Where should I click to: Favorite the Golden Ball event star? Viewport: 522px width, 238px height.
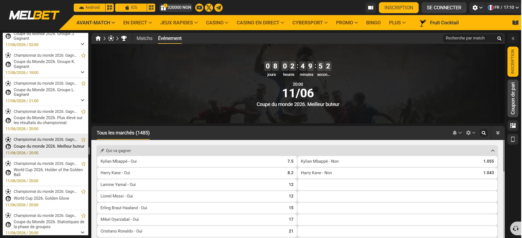[x=84, y=164]
